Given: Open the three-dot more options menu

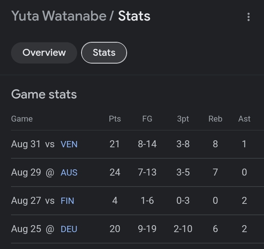Looking at the screenshot, I should [x=249, y=17].
